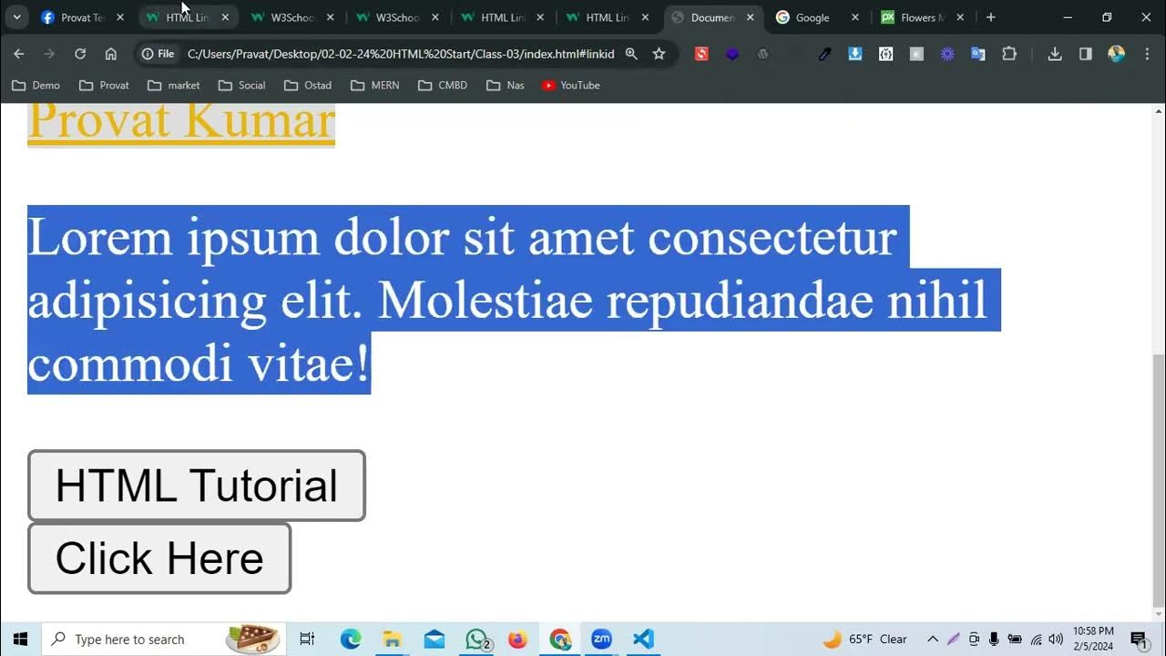Show Chrome downloads
Viewport: 1166px width, 656px height.
[x=1055, y=54]
